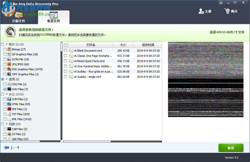Uncheck the WAV Files (7) checkbox
Image resolution: width=250 pixels, height=162 pixels.
coord(5,89)
